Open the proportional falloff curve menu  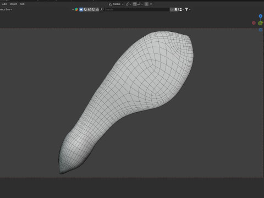151,4
